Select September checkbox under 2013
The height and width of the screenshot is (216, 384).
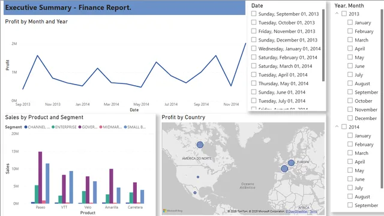350,92
